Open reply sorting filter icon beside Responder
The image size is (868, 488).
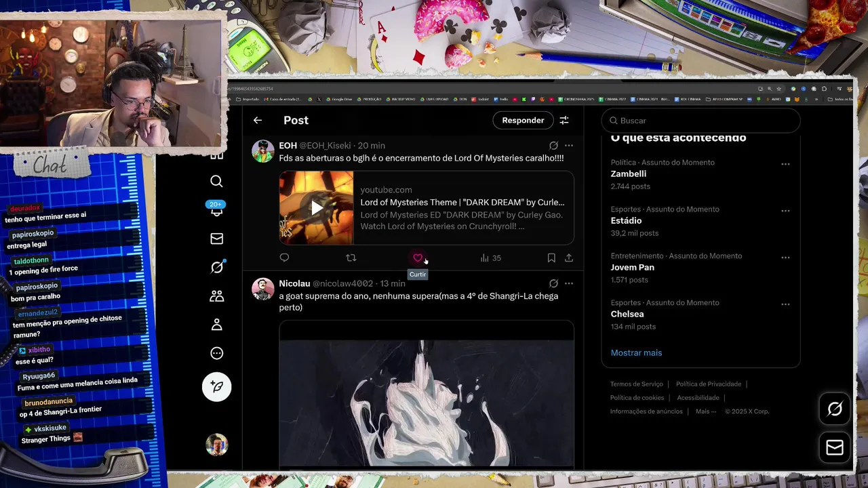coord(564,120)
